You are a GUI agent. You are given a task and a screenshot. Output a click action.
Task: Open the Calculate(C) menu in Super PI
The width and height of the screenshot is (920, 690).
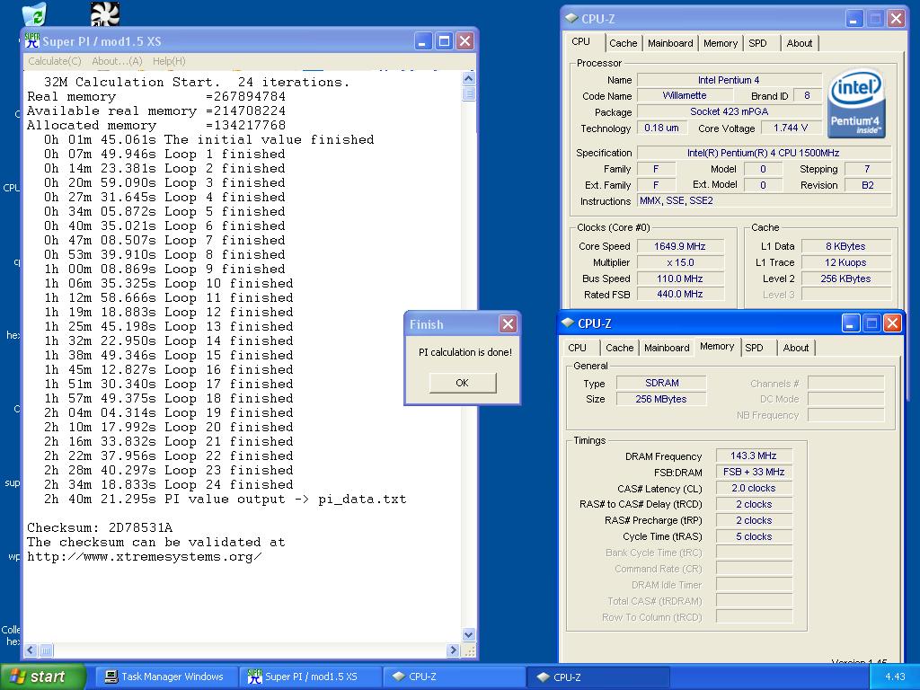pos(55,61)
